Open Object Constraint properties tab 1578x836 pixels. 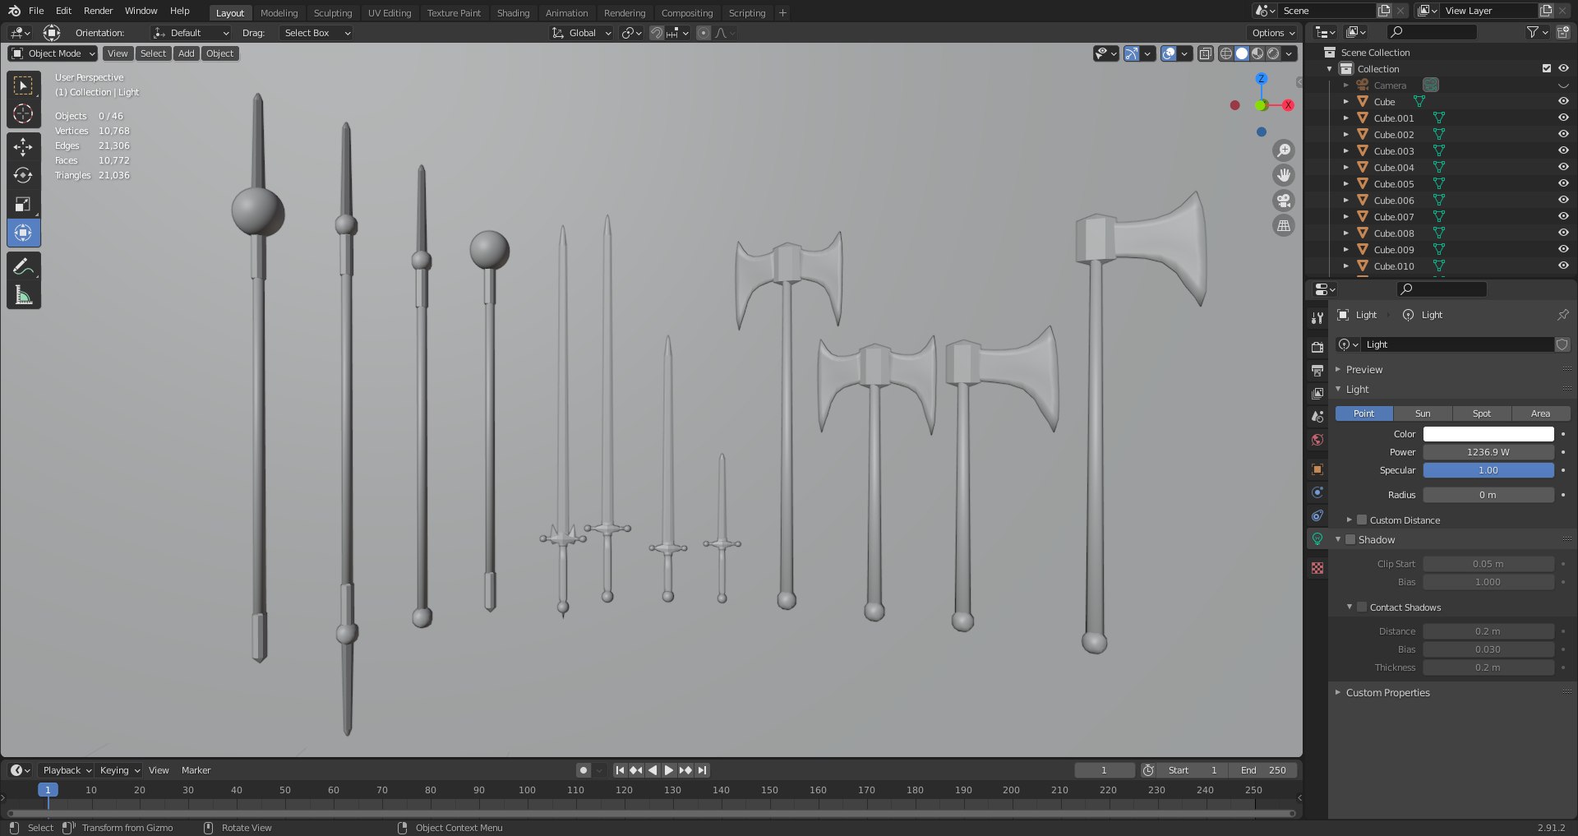(x=1317, y=515)
